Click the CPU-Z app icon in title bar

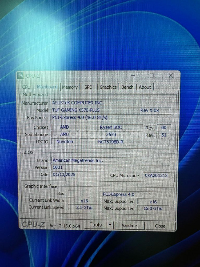pos(20,75)
